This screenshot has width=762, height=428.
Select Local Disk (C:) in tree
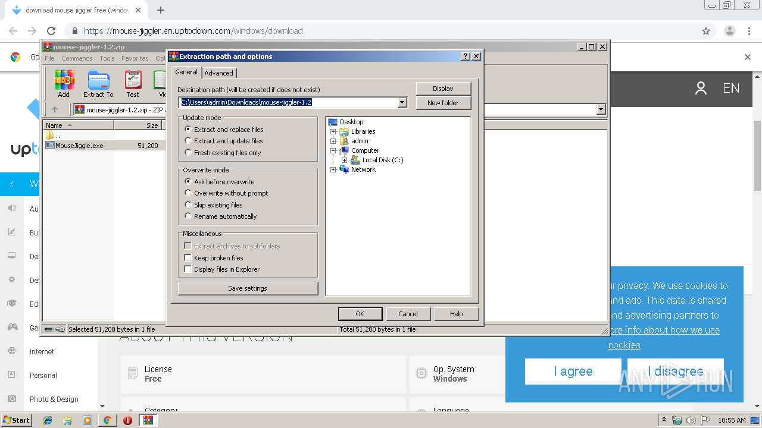coord(383,160)
